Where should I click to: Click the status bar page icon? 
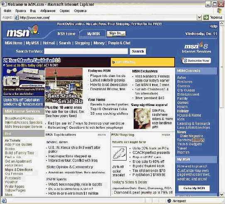[x=4, y=201]
